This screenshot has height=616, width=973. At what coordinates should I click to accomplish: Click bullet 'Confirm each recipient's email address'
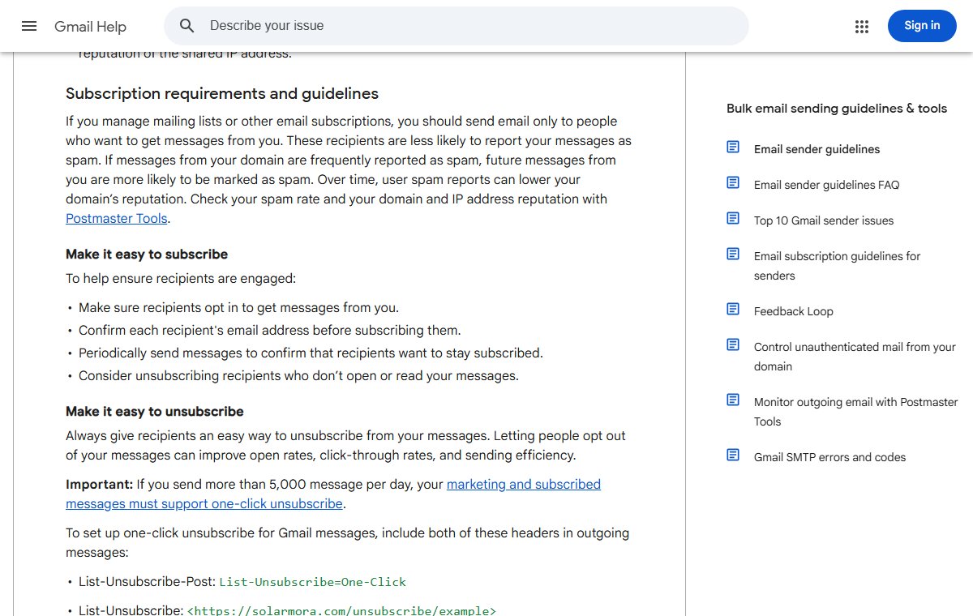tap(270, 331)
